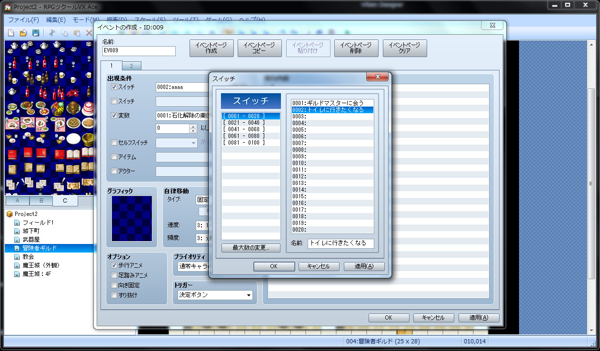Viewport: 600px width, 351px height.
Task: Select the [ 0021 - 0040 ] switch range
Action: click(244, 123)
